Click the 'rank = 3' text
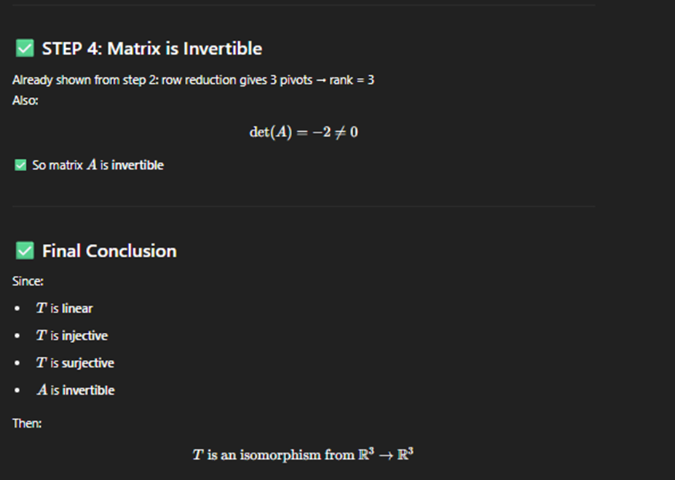Screen dimensions: 675x480 352,80
